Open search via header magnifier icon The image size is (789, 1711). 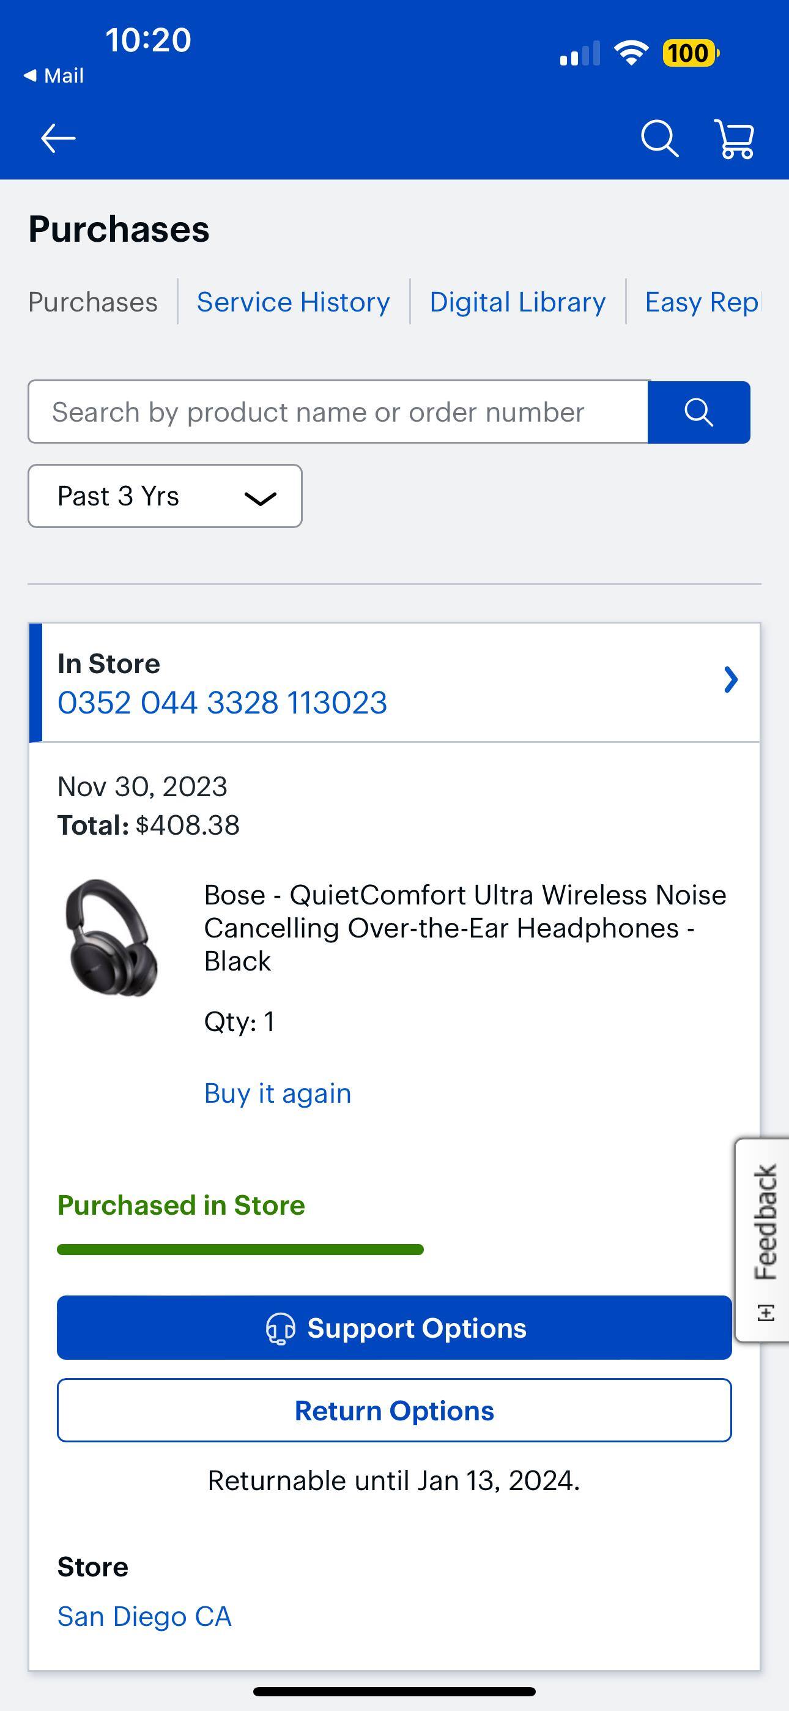pos(659,138)
